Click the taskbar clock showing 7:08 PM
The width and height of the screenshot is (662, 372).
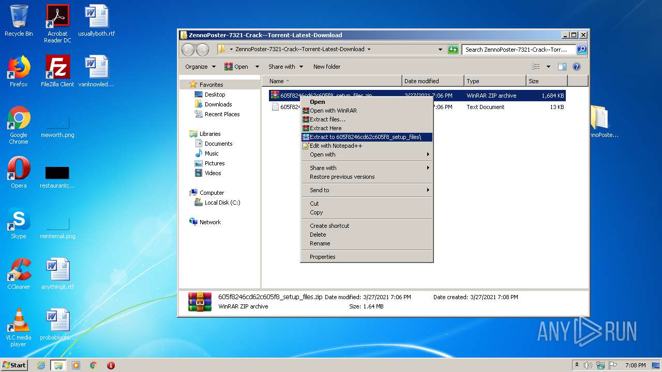[x=635, y=365]
